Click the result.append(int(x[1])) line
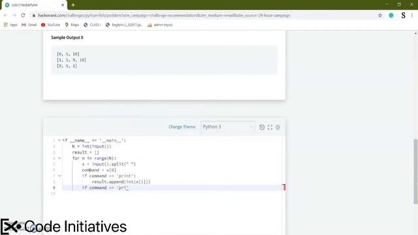The image size is (418, 235). point(121,181)
